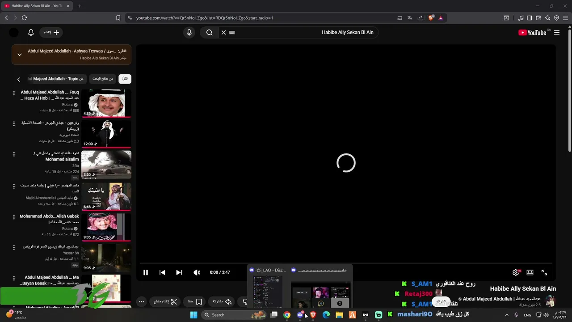Open options for Fouq Haza Al Hob video
Image resolution: width=572 pixels, height=322 pixels.
click(x=14, y=93)
